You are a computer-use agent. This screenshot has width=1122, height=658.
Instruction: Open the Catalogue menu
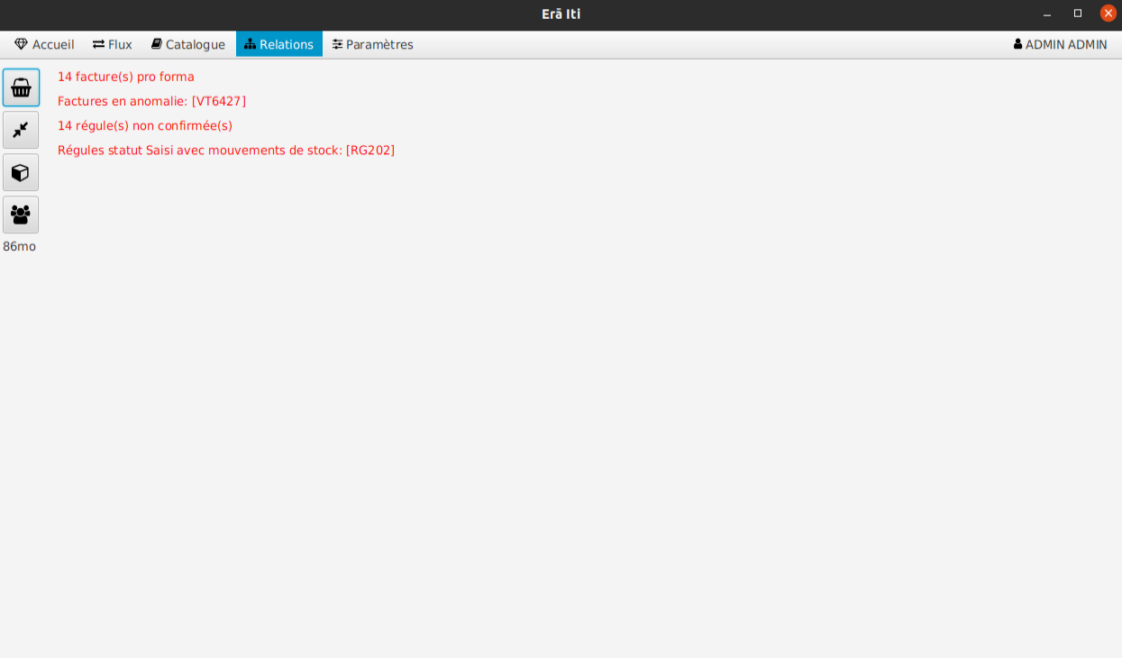tap(187, 44)
